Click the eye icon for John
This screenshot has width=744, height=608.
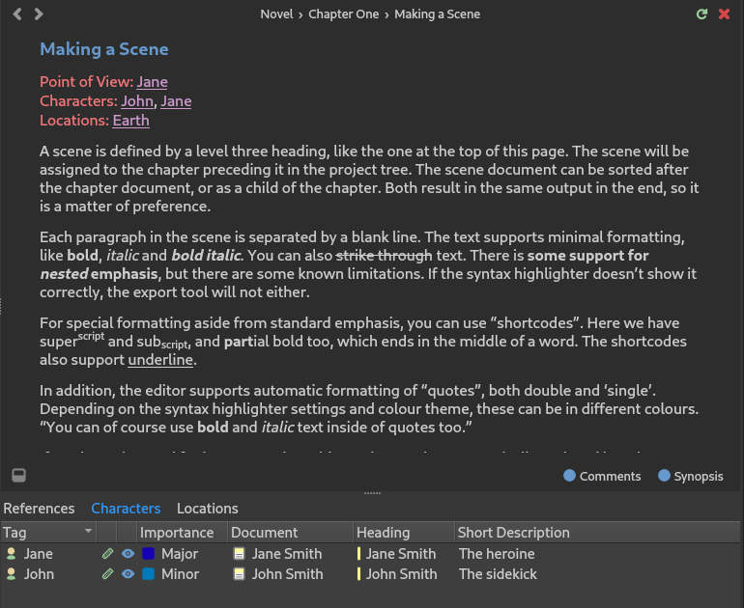pos(128,574)
